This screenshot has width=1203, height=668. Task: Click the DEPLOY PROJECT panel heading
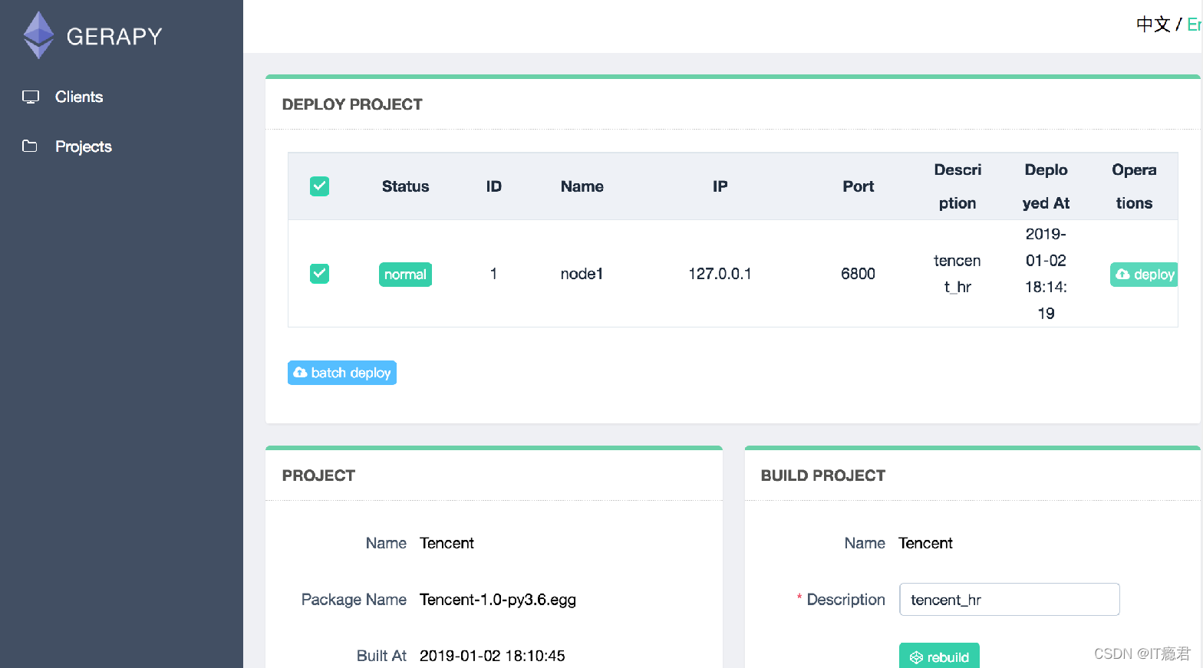pyautogui.click(x=352, y=104)
